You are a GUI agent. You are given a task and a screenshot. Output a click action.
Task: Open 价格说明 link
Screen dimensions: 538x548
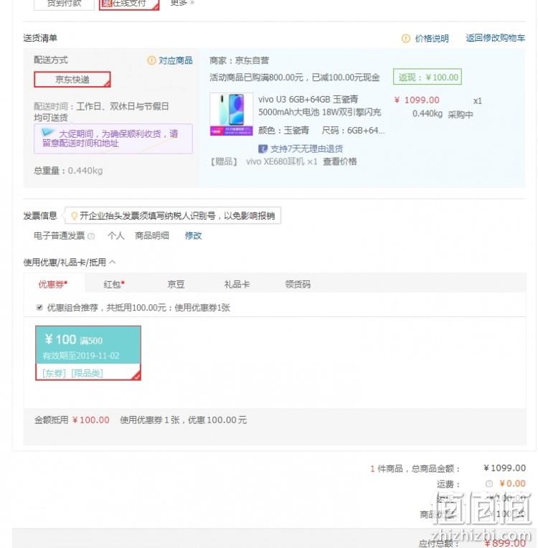point(432,39)
